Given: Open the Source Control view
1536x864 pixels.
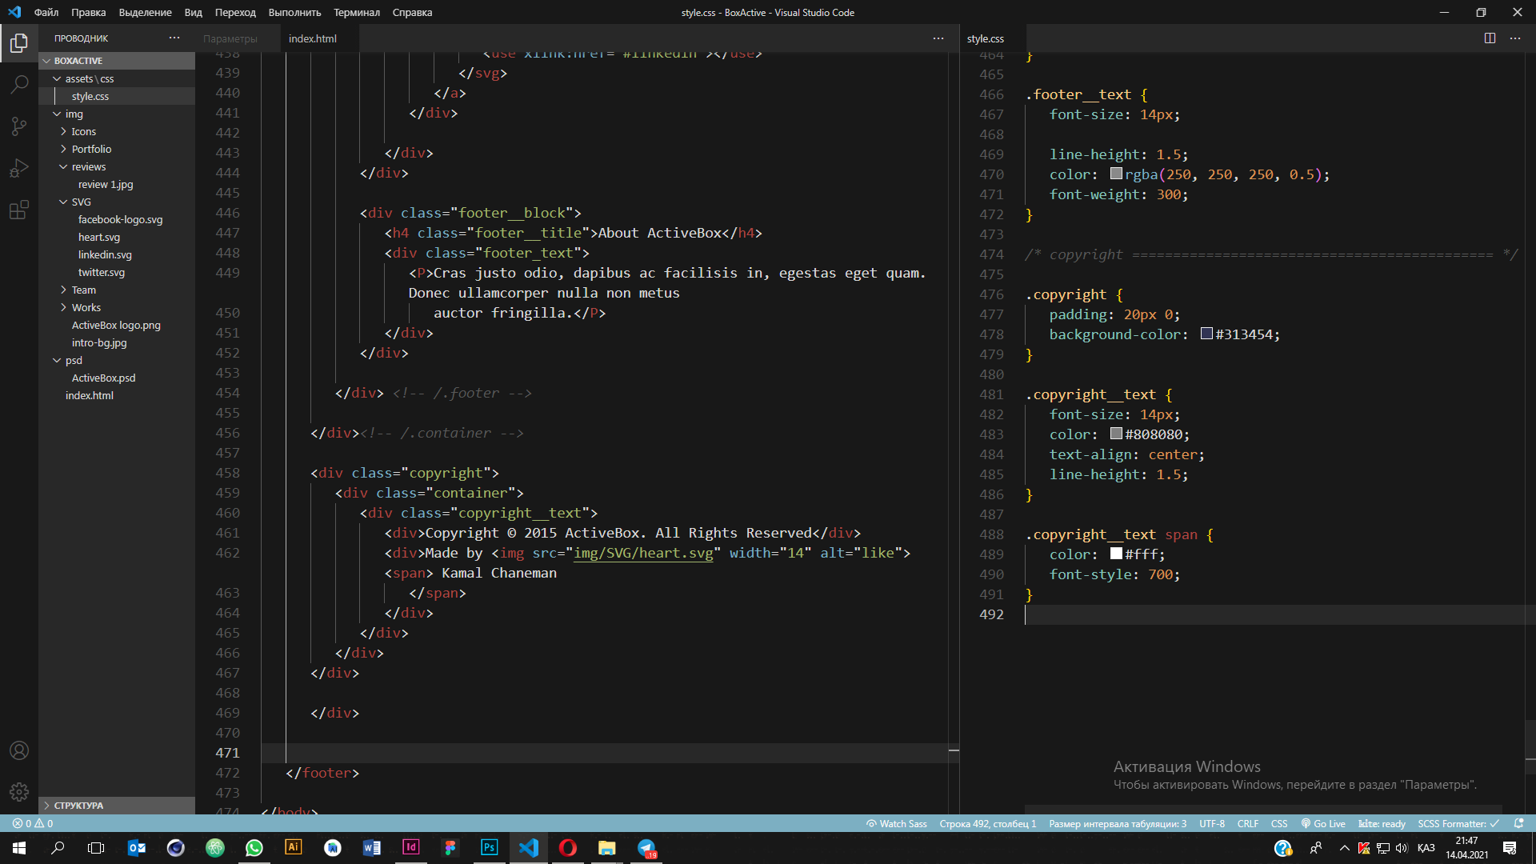Looking at the screenshot, I should 19,126.
